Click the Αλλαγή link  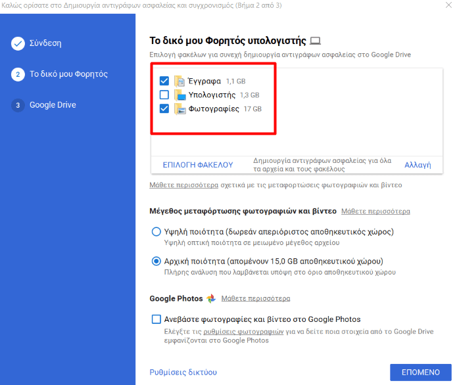click(x=418, y=165)
